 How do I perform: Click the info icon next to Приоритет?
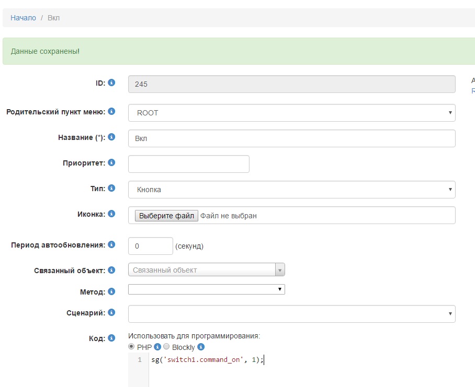111,162
